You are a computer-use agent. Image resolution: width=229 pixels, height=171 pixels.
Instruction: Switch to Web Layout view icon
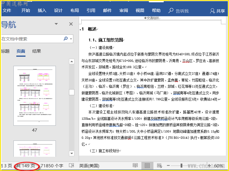(159, 166)
